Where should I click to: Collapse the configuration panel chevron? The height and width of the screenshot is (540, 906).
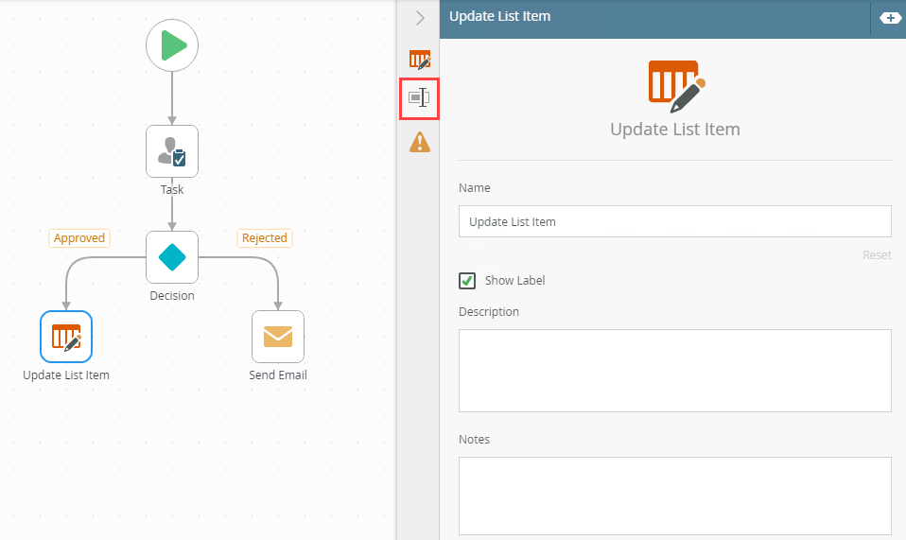[420, 18]
